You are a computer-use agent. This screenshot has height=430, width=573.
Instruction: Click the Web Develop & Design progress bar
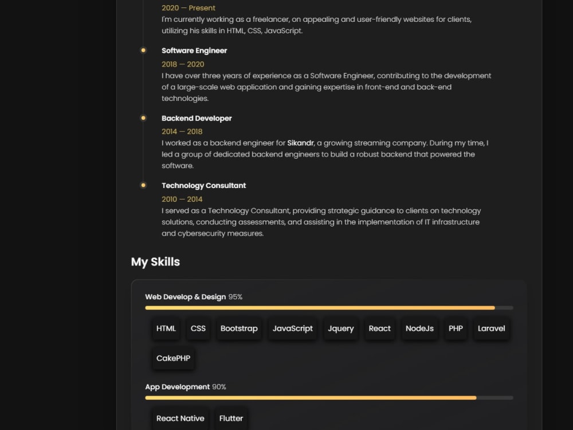pyautogui.click(x=329, y=308)
